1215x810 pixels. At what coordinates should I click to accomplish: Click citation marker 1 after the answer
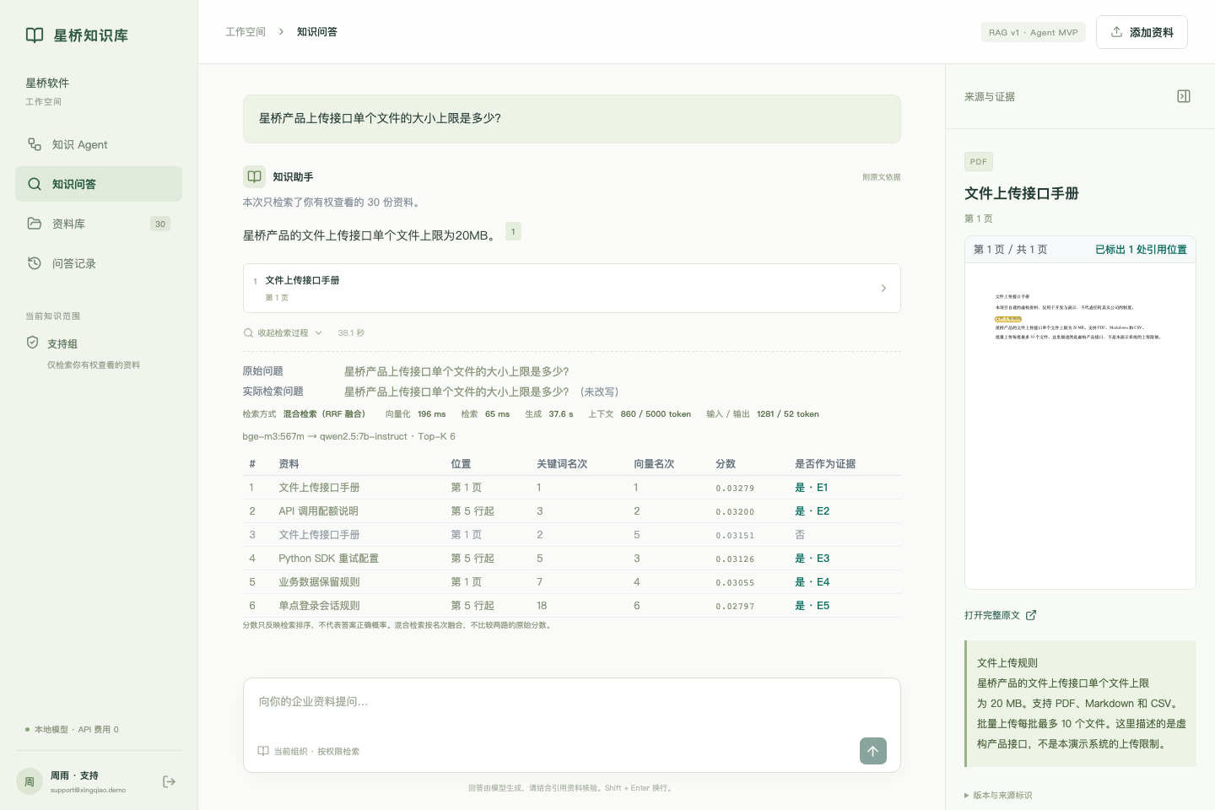pos(513,231)
